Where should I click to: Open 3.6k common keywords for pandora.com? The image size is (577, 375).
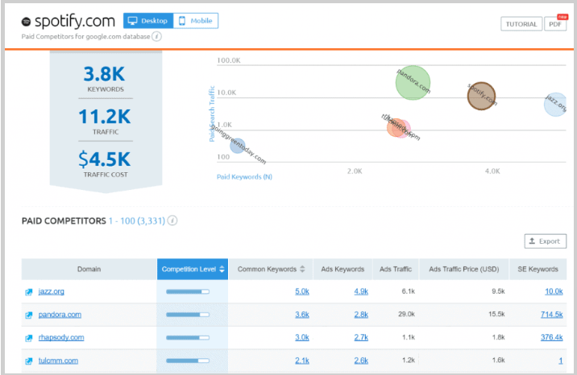pos(302,315)
